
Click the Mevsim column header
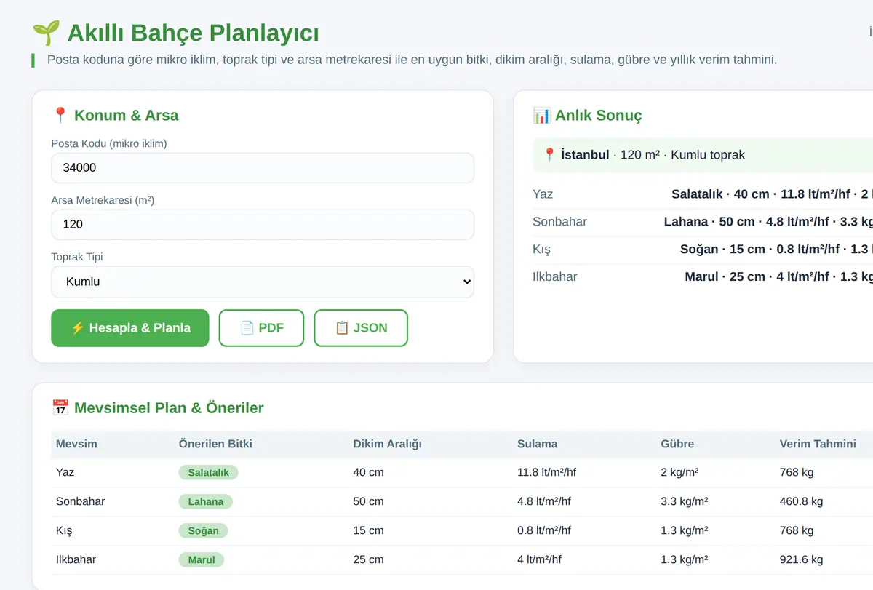coord(76,444)
